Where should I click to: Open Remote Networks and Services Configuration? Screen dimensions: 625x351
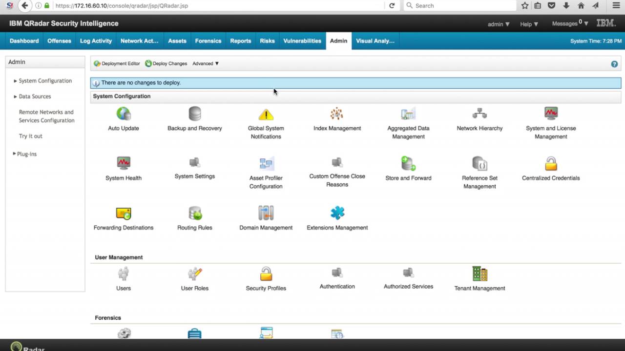point(47,116)
